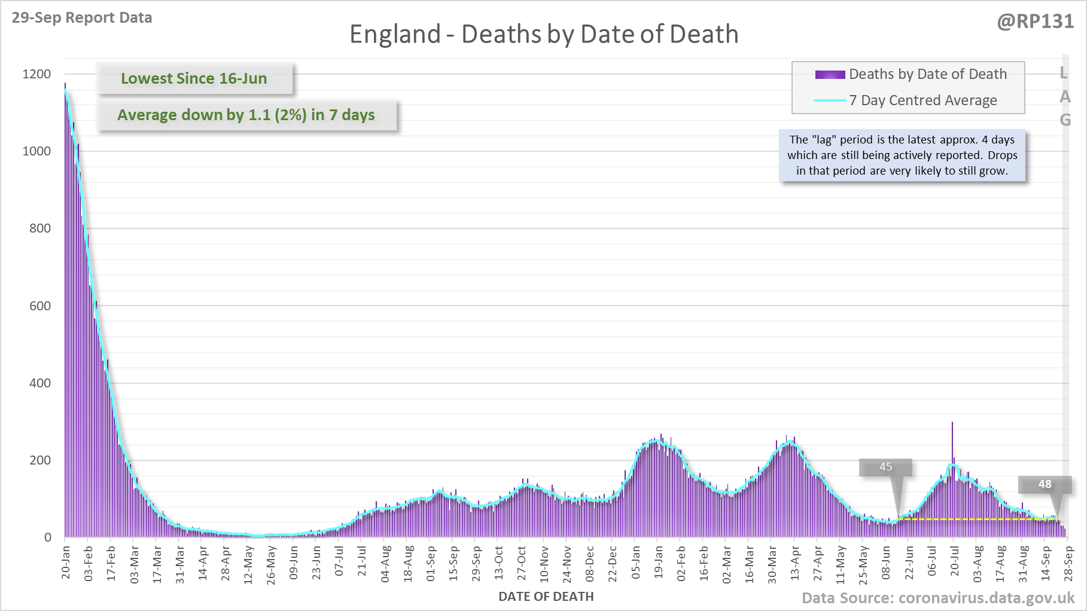
Task: Click the 1200 y-axis value label
Action: (x=36, y=74)
